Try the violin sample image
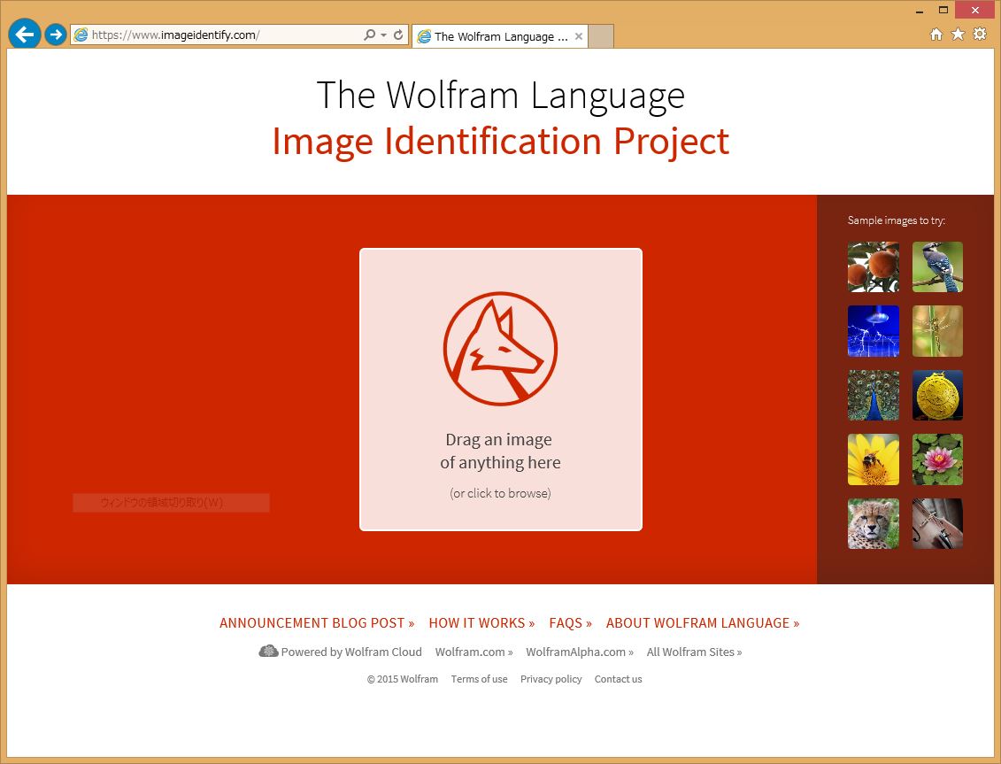The width and height of the screenshot is (1001, 764). click(x=937, y=524)
